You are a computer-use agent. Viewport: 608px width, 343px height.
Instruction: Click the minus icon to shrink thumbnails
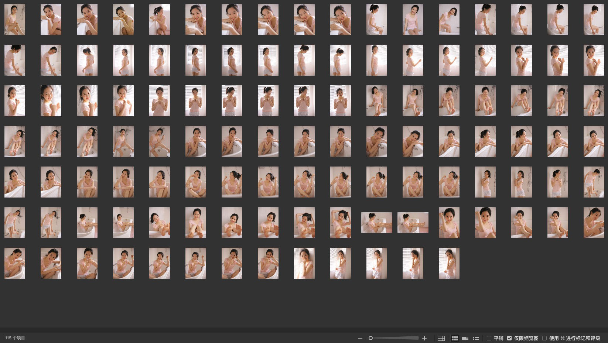tap(360, 338)
